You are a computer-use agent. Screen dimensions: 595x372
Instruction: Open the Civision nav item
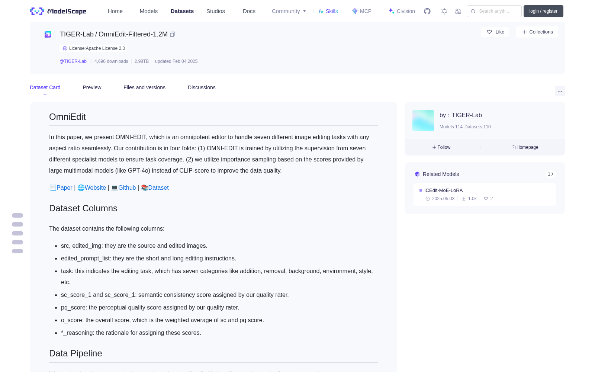coord(402,11)
